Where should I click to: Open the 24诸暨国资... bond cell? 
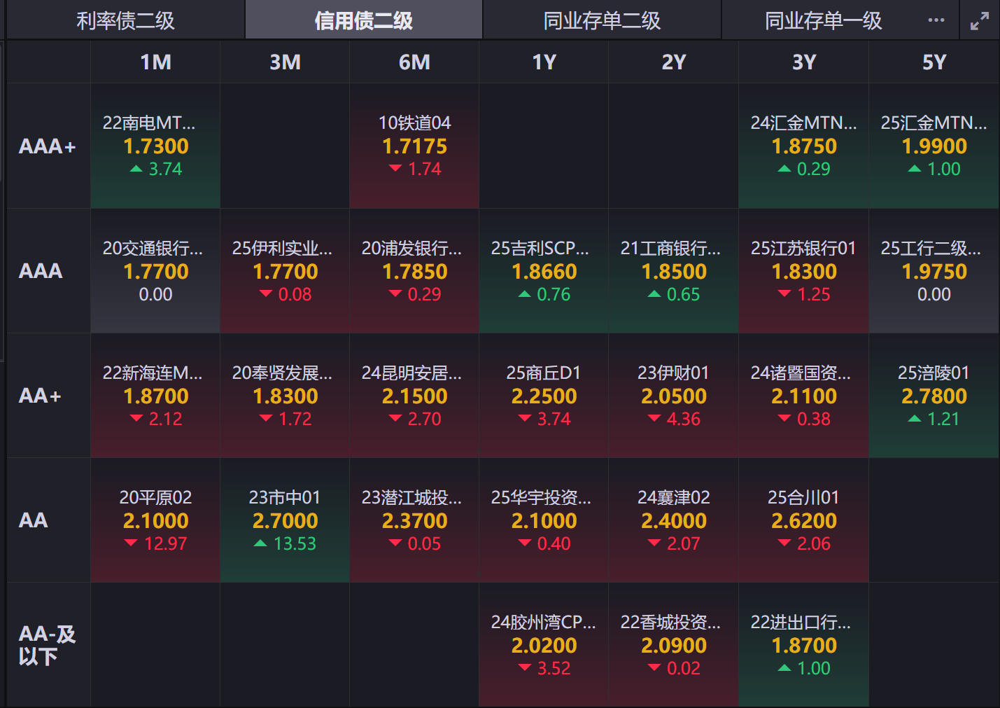coord(804,396)
